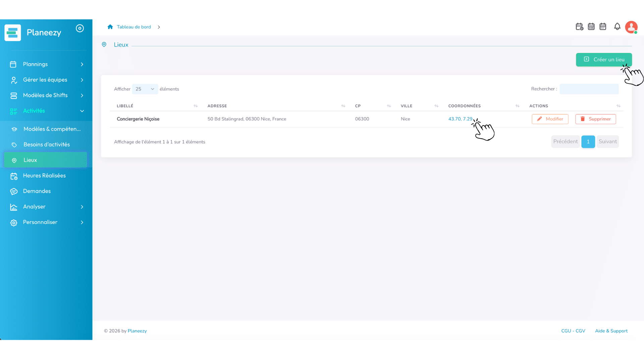Click the home icon in breadcrumb

[110, 27]
